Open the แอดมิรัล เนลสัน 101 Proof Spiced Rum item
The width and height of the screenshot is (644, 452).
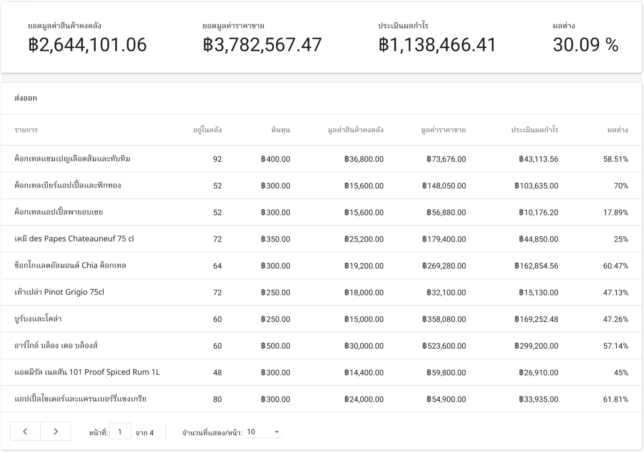tap(87, 372)
